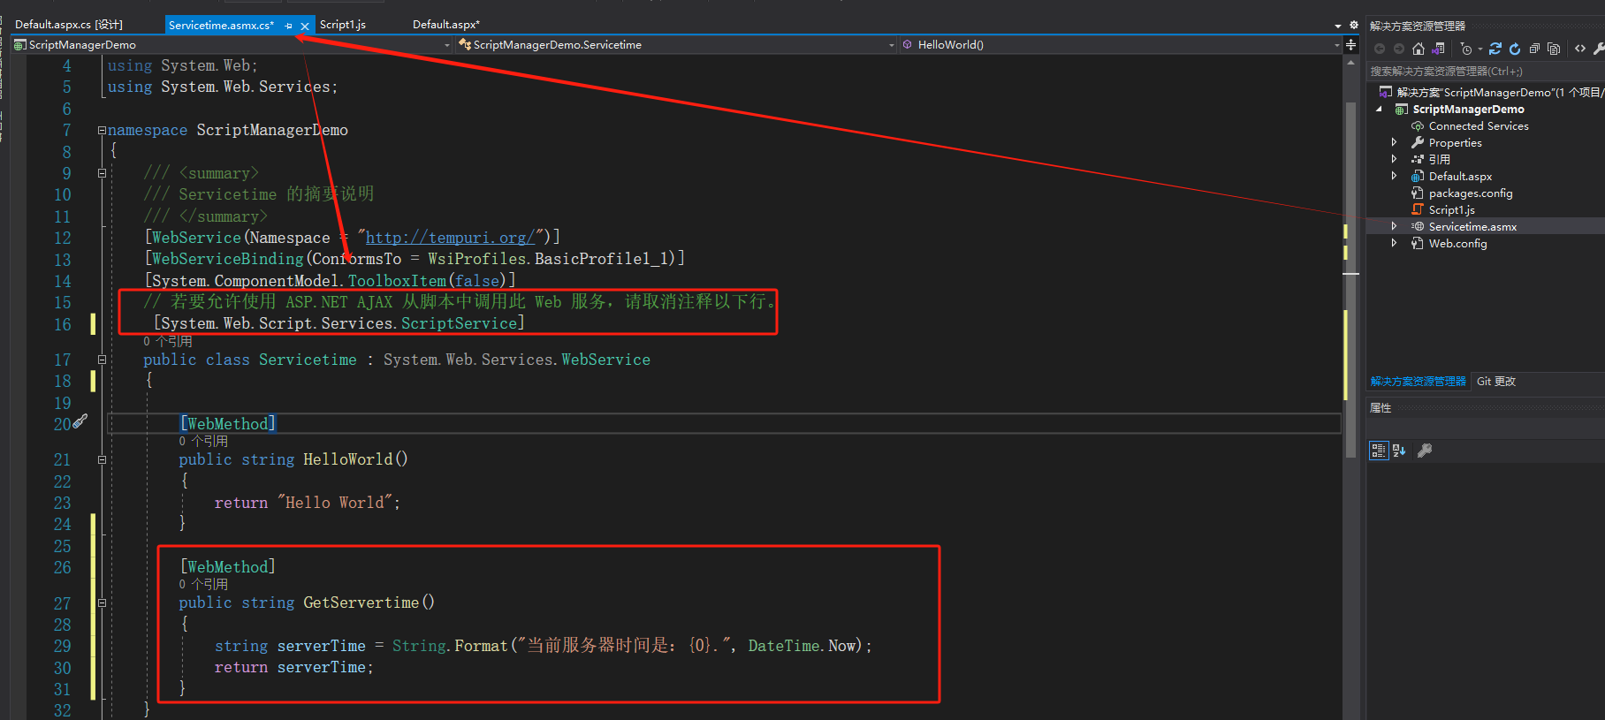Expand the Properties node in Solution Explorer
This screenshot has width=1605, height=720.
pos(1395,142)
